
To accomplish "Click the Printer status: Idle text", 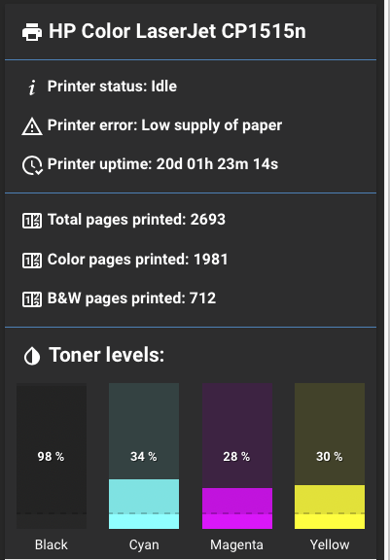I will pyautogui.click(x=112, y=87).
